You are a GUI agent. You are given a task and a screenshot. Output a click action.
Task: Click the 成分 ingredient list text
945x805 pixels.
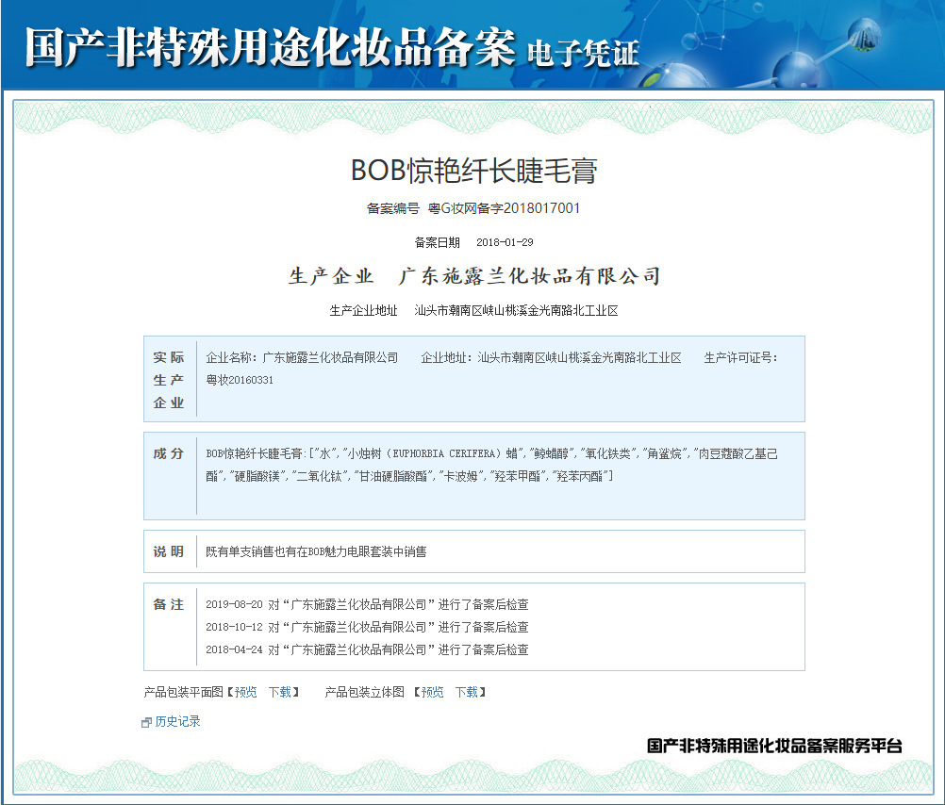pyautogui.click(x=491, y=465)
